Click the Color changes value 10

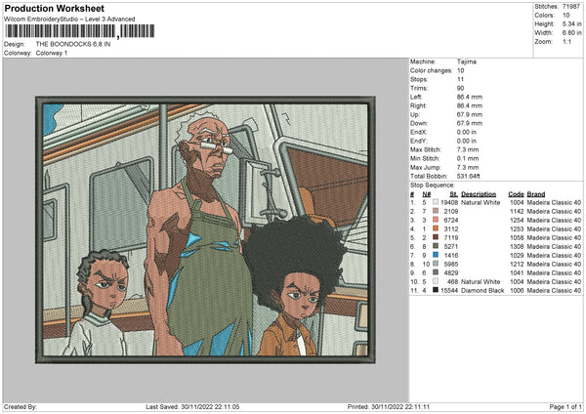pyautogui.click(x=460, y=70)
